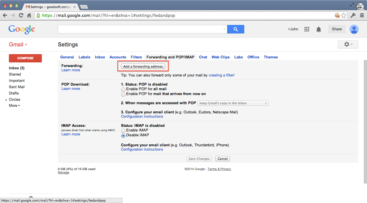Open a new browser tab
This screenshot has width=367, height=203.
coord(84,7)
